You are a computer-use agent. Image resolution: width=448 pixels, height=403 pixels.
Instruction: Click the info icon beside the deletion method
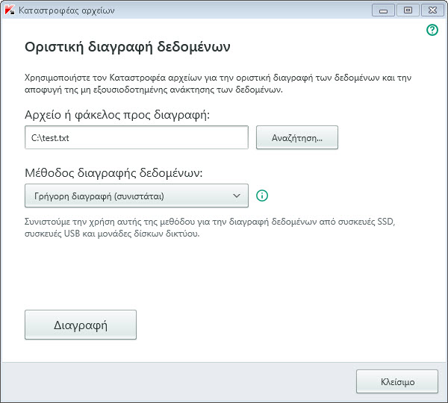(x=262, y=196)
